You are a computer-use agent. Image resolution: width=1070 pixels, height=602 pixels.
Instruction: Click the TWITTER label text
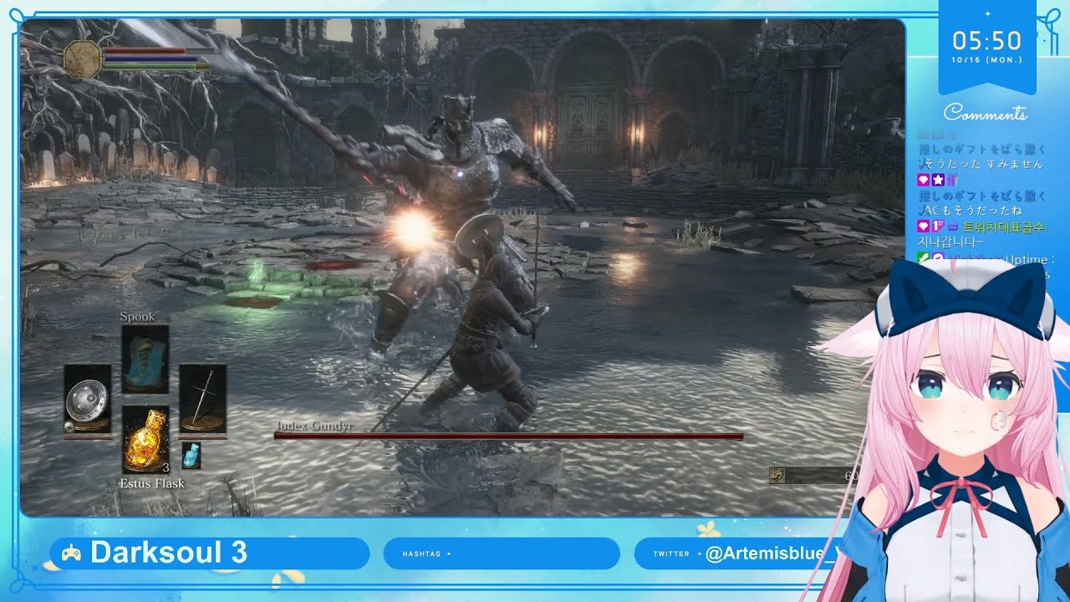point(671,554)
